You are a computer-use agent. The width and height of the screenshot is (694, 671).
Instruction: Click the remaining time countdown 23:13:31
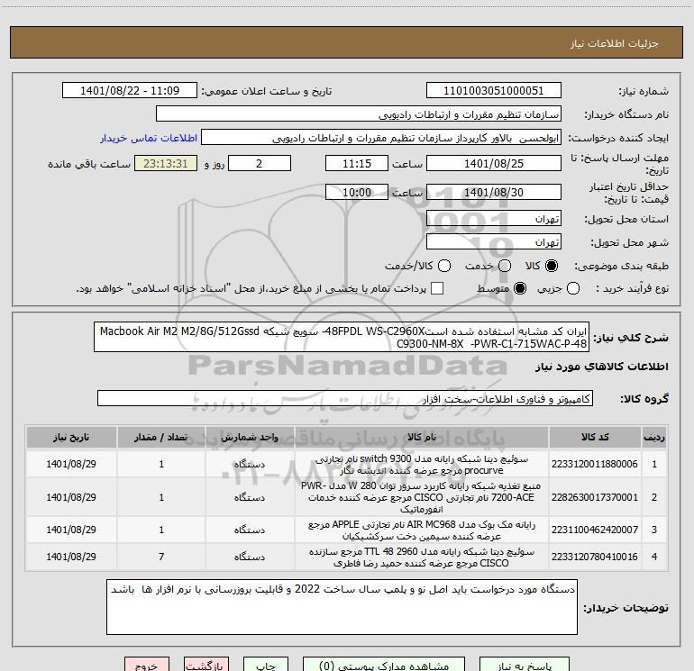166,163
